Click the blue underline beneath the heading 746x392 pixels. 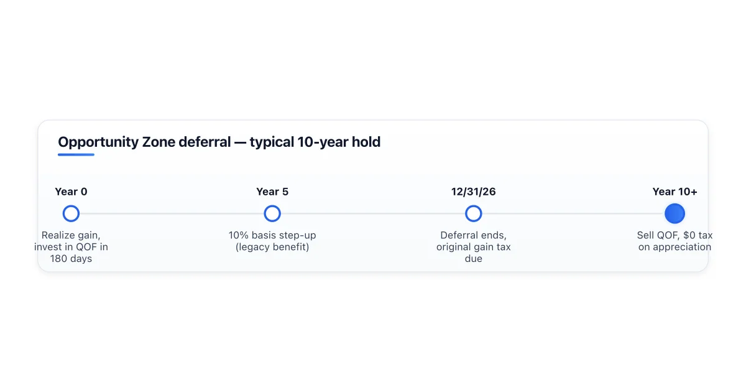click(76, 154)
